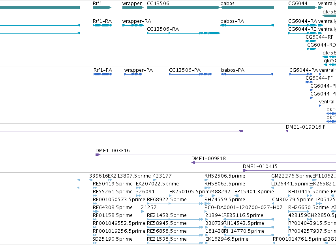Select the GM22276.5prime EST

click(x=272, y=180)
